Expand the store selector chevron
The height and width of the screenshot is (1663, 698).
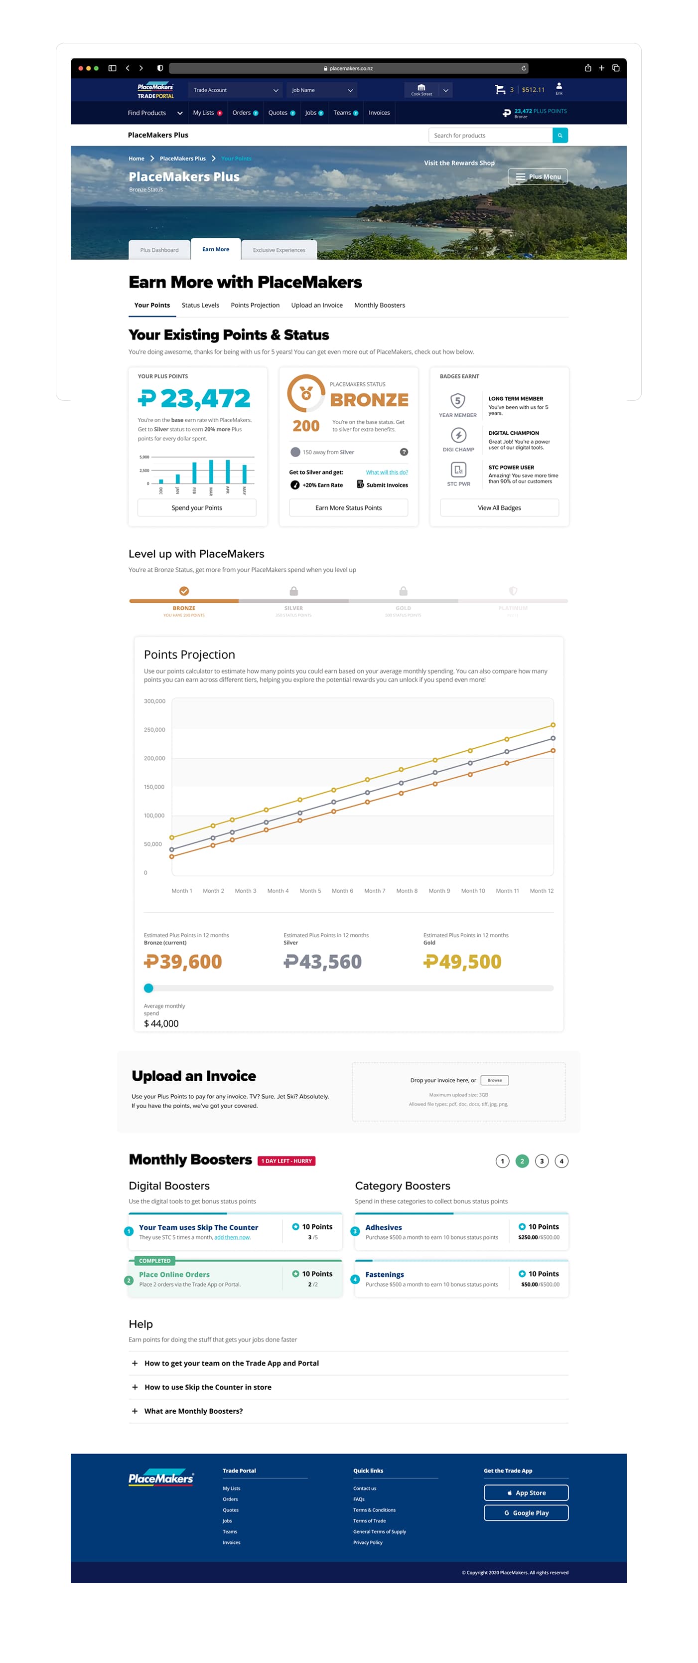(446, 90)
